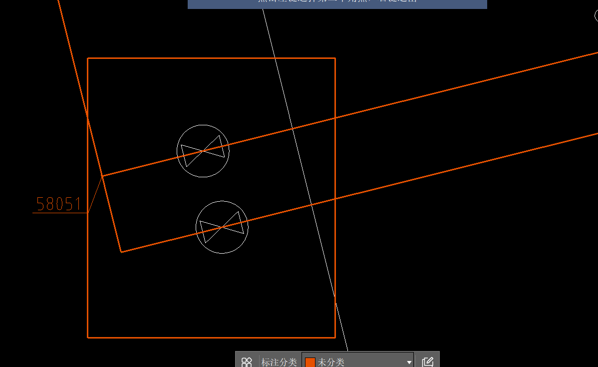Image resolution: width=598 pixels, height=367 pixels.
Task: Select the lower circled valve symbol
Action: click(x=222, y=227)
